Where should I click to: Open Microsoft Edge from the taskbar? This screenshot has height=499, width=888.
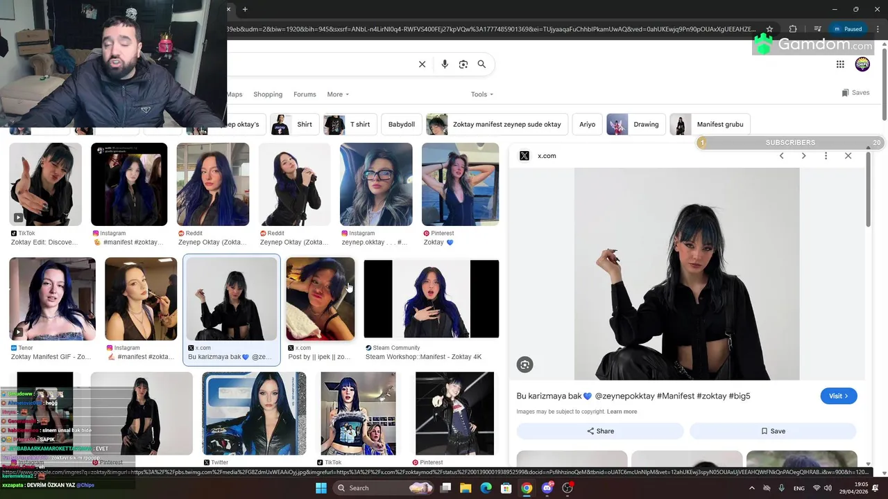[x=486, y=488]
